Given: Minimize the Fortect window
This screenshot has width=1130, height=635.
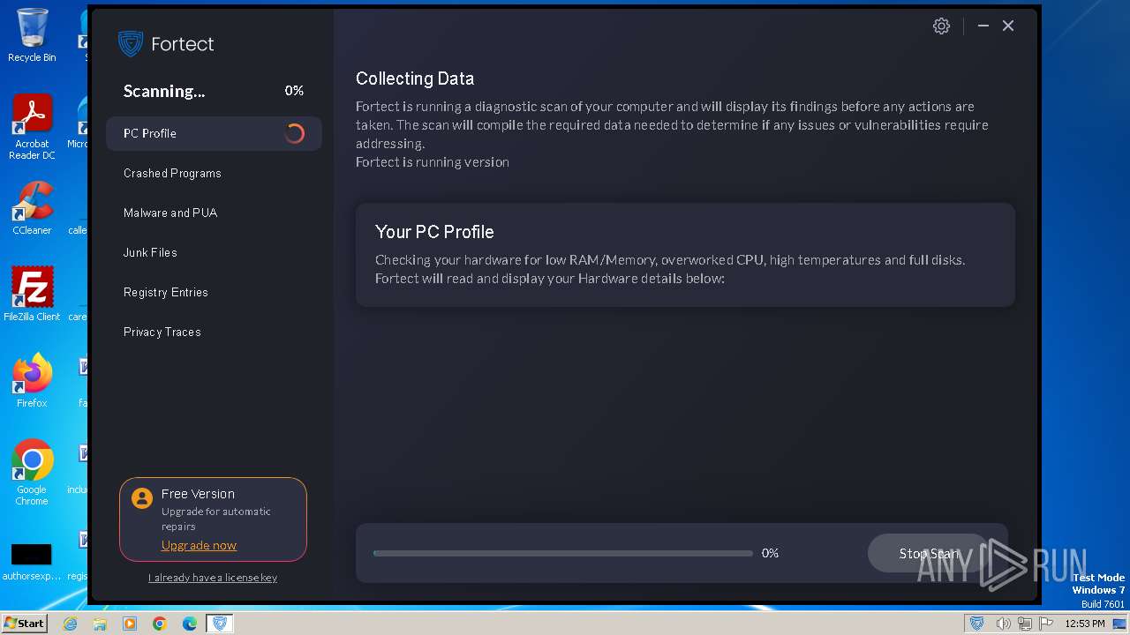Looking at the screenshot, I should click(x=983, y=26).
